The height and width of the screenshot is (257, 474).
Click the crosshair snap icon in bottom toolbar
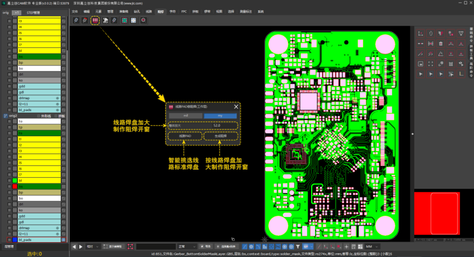click(346, 247)
